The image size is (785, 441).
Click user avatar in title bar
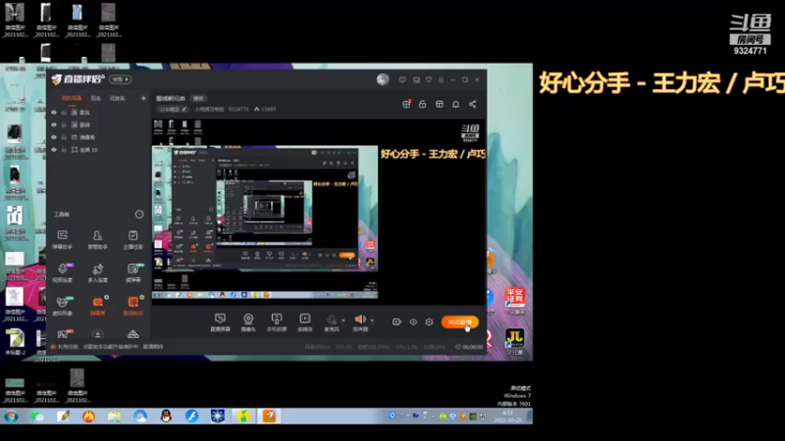click(x=383, y=79)
